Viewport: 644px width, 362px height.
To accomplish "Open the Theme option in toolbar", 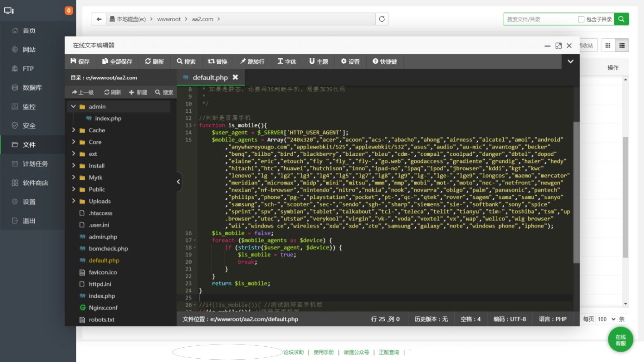I will (x=319, y=61).
